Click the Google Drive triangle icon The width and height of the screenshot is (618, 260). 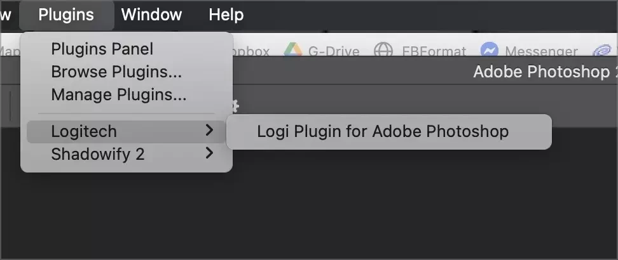(293, 50)
